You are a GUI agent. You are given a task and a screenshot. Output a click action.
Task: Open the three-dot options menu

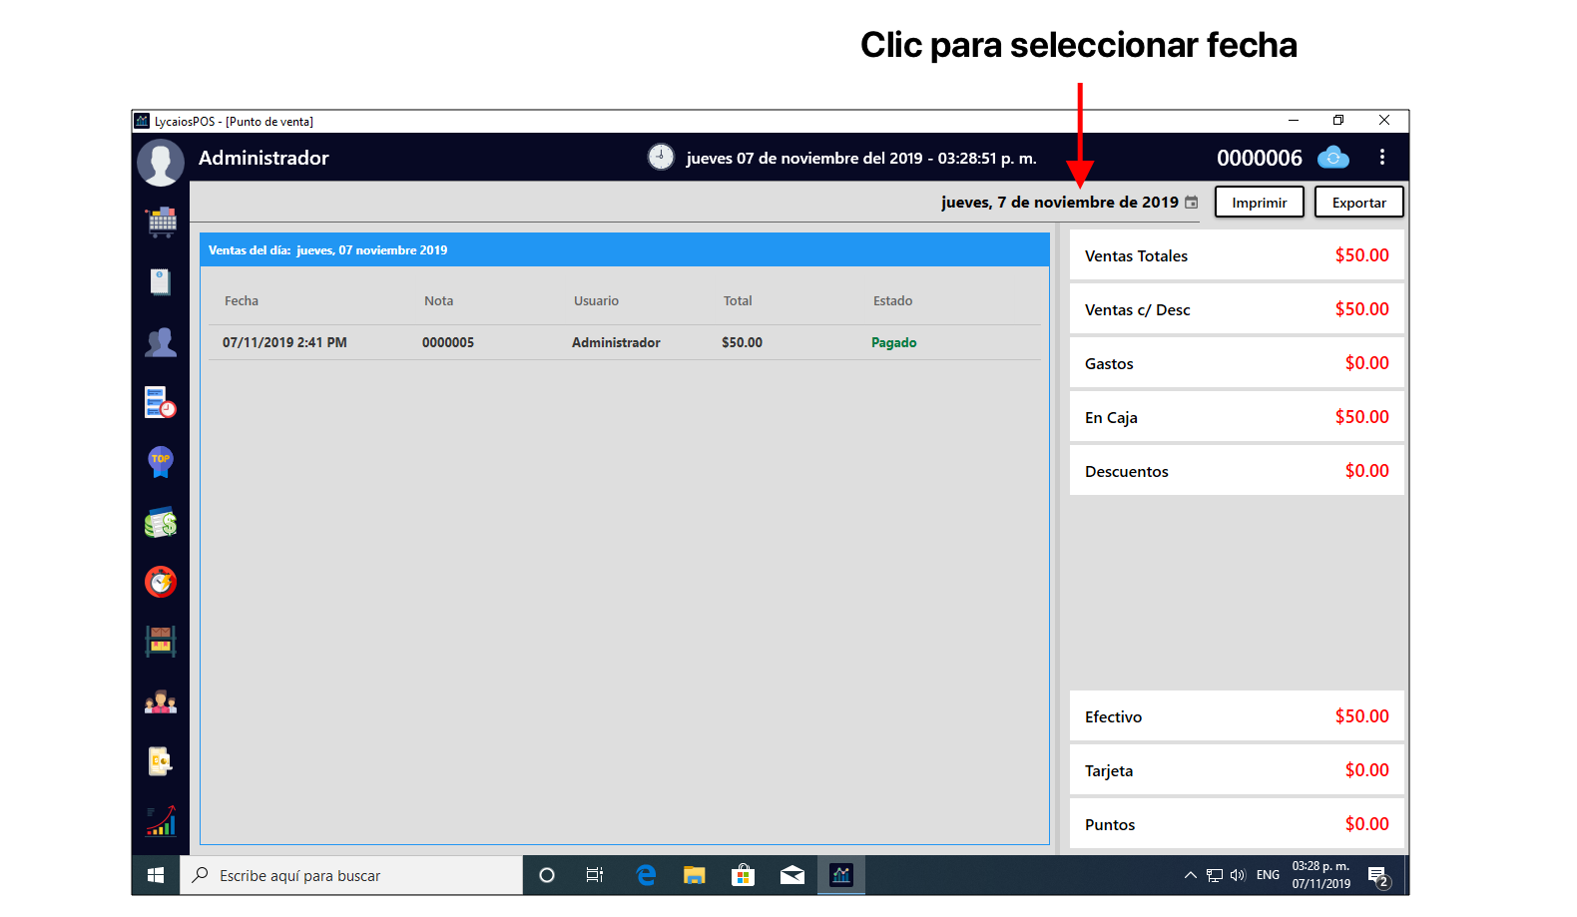(x=1382, y=157)
